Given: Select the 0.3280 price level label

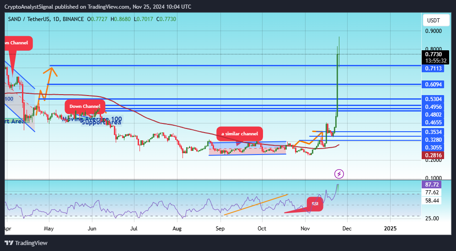Looking at the screenshot, I should point(433,140).
